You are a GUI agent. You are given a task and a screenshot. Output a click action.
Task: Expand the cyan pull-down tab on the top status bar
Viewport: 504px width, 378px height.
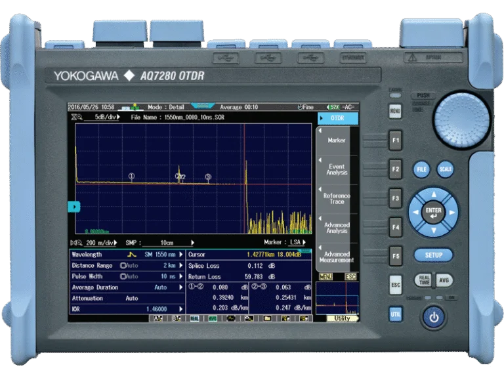coord(203,106)
